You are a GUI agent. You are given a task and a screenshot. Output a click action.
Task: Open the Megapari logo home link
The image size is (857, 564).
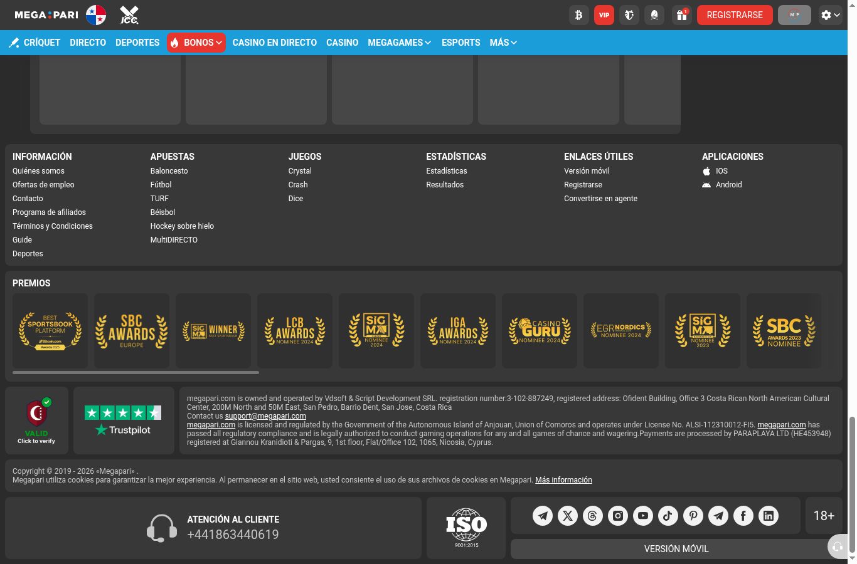coord(46,15)
